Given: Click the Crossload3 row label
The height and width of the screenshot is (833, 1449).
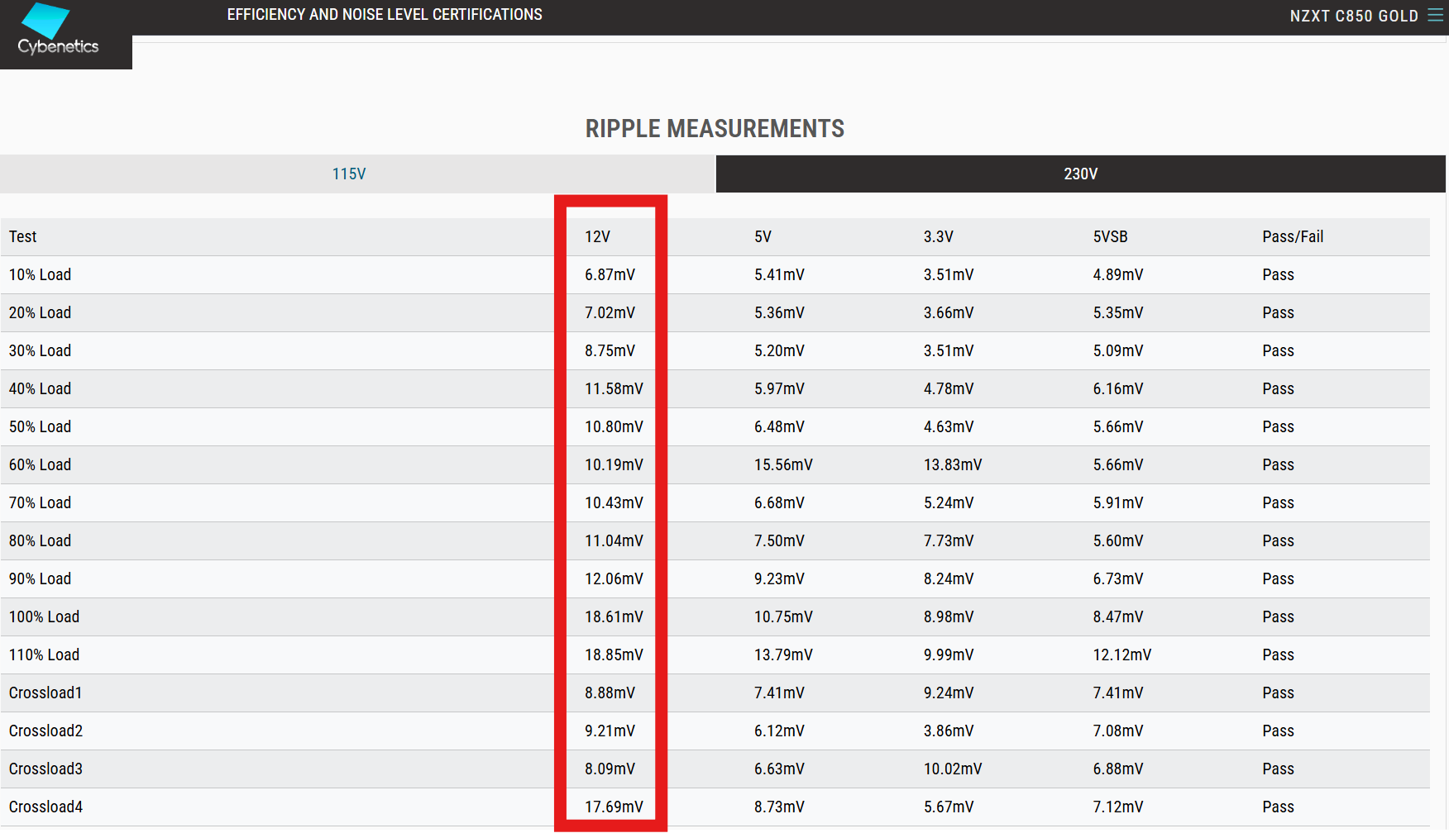Looking at the screenshot, I should coord(45,769).
